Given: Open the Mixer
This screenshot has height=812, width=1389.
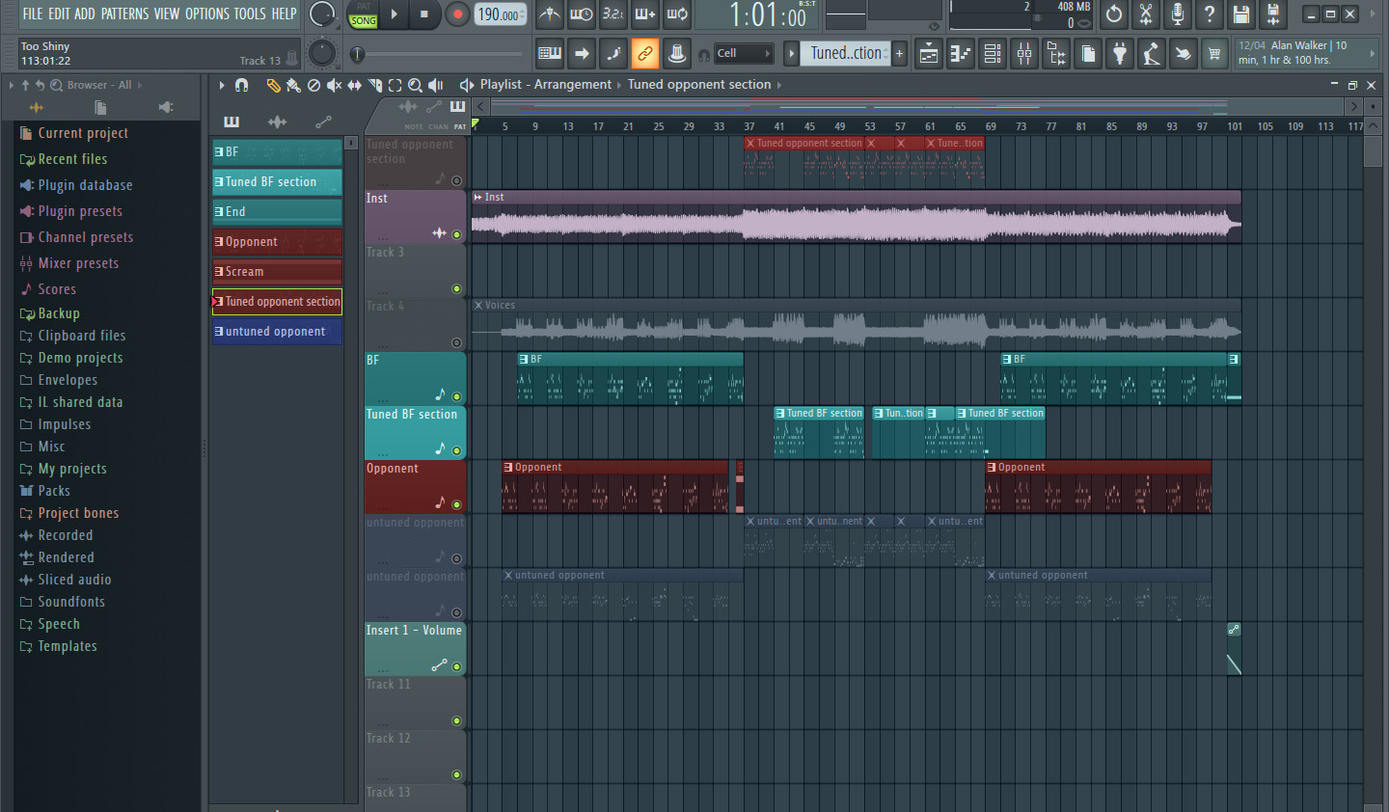Looking at the screenshot, I should coord(1024,53).
